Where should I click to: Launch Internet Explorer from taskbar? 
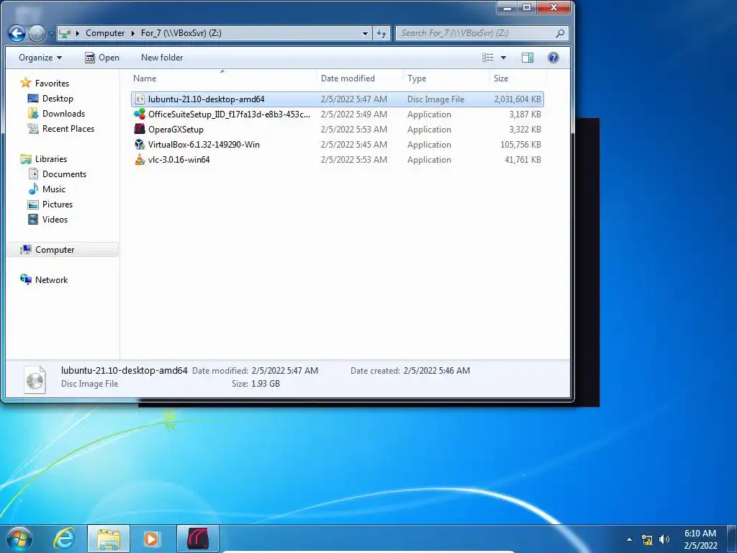[x=64, y=539]
